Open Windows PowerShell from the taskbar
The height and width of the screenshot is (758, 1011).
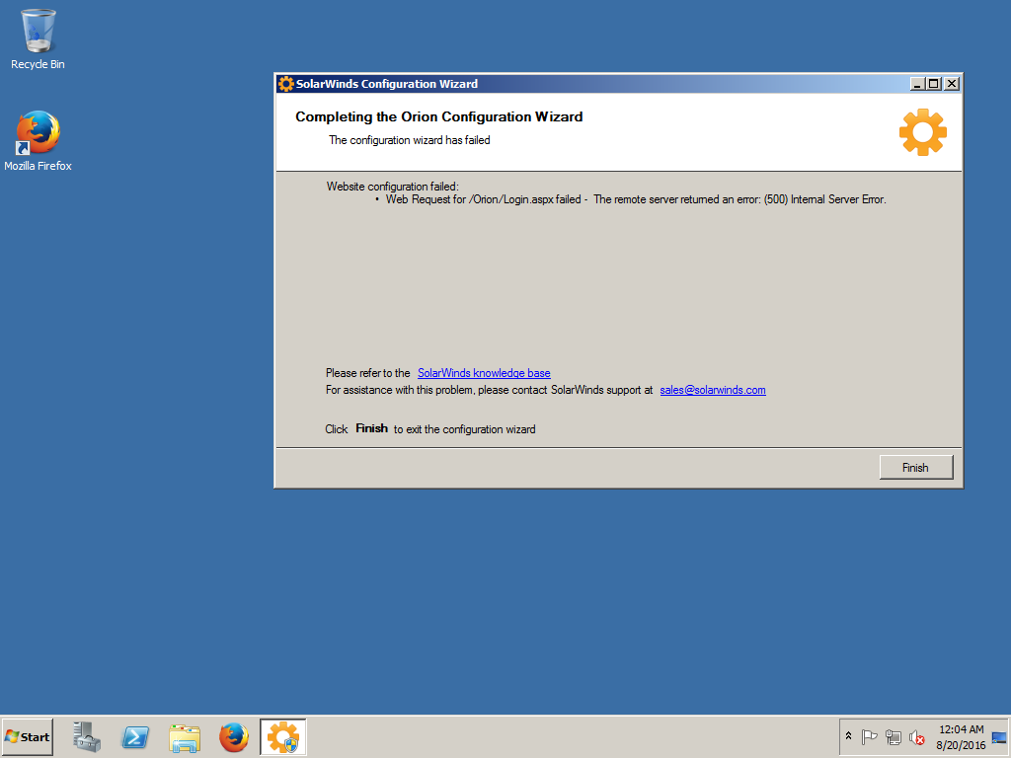tap(135, 736)
